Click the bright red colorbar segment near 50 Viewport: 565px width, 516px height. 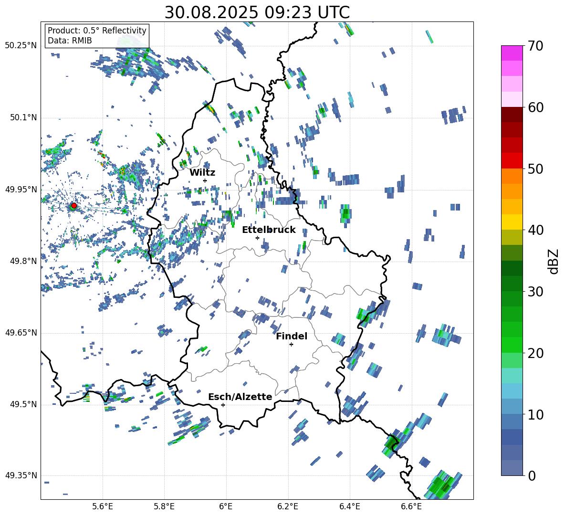point(512,161)
